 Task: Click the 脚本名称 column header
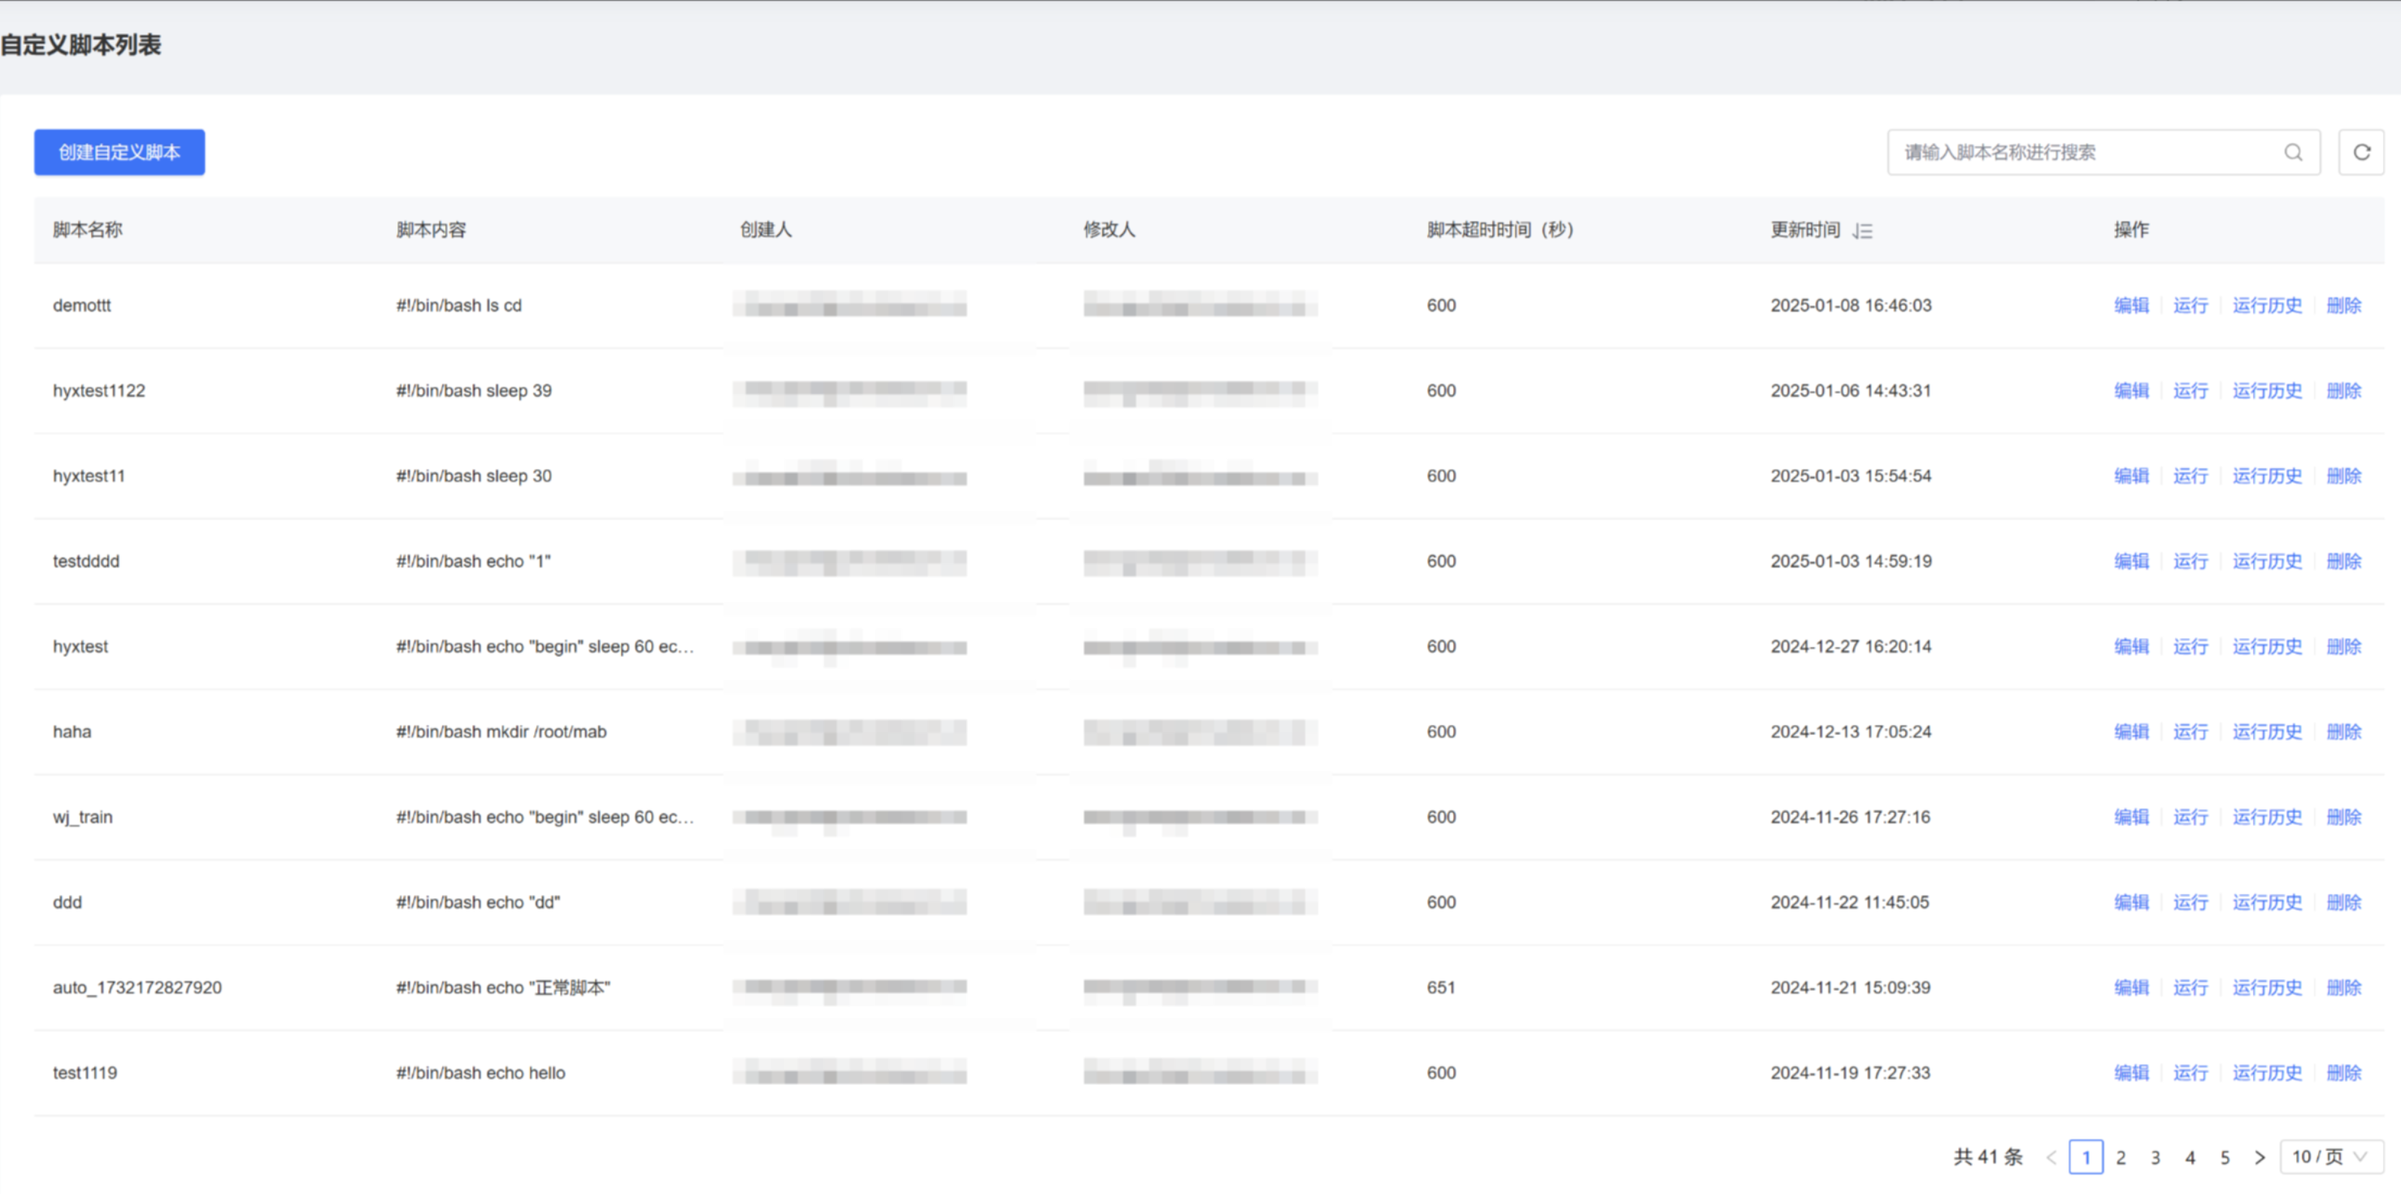pyautogui.click(x=88, y=229)
